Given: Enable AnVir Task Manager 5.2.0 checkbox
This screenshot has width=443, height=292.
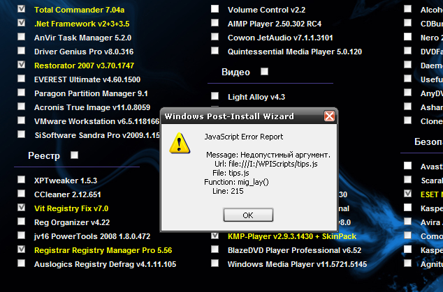Looking at the screenshot, I should tap(21, 37).
